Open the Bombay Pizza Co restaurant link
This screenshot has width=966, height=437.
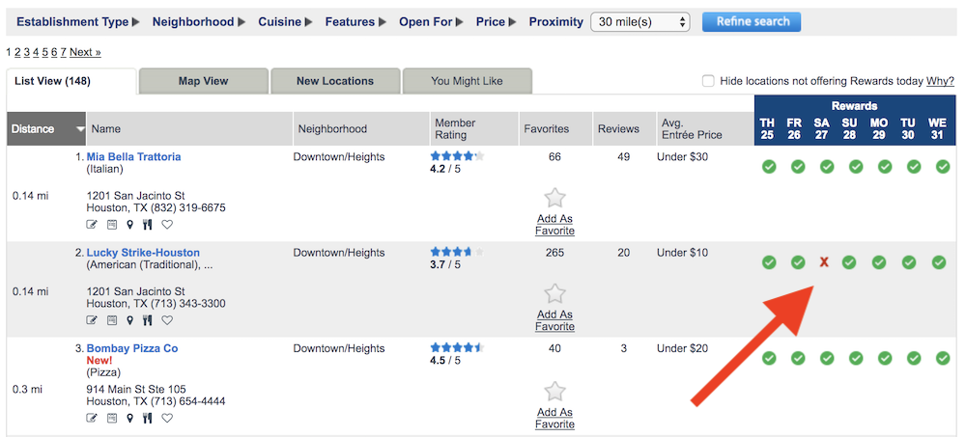(x=131, y=348)
